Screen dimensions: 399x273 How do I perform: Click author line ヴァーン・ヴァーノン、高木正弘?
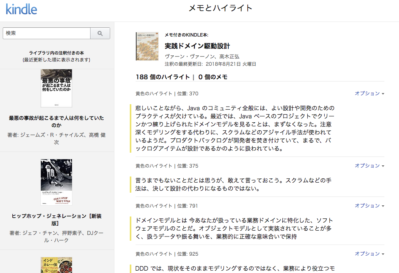pos(202,57)
